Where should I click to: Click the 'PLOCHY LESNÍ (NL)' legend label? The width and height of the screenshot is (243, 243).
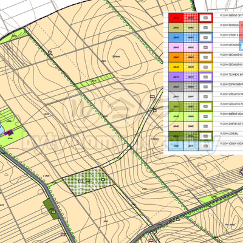pyautogui.click(x=229, y=134)
